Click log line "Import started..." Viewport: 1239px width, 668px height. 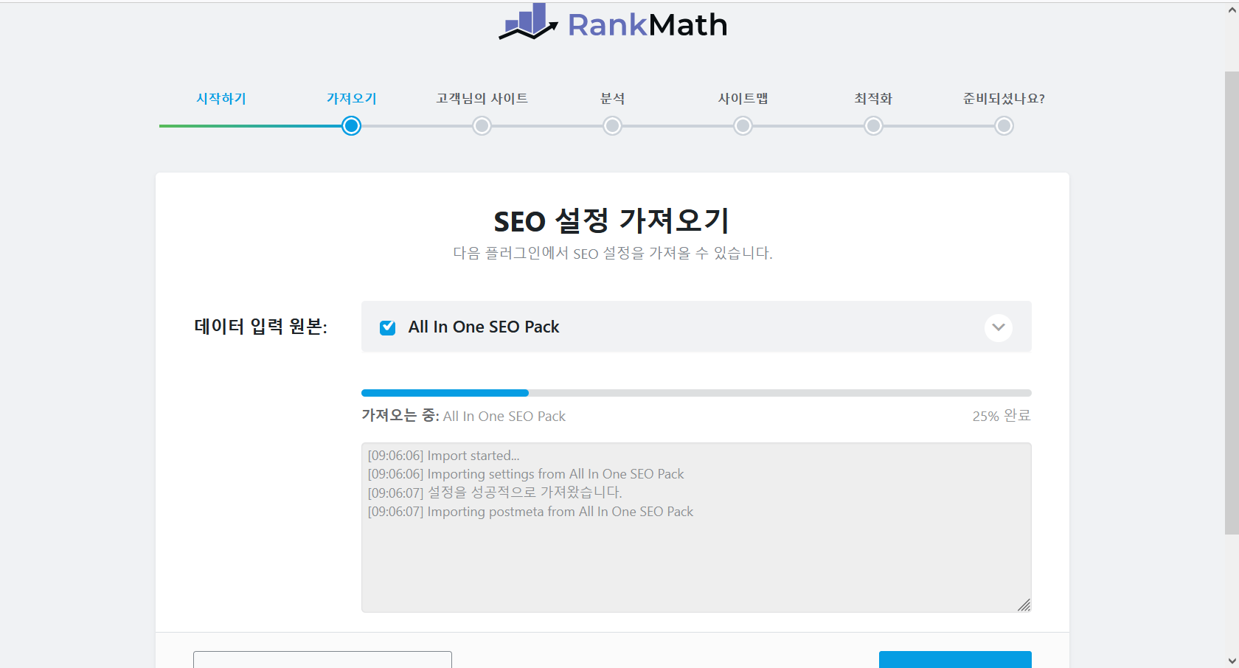tap(443, 456)
